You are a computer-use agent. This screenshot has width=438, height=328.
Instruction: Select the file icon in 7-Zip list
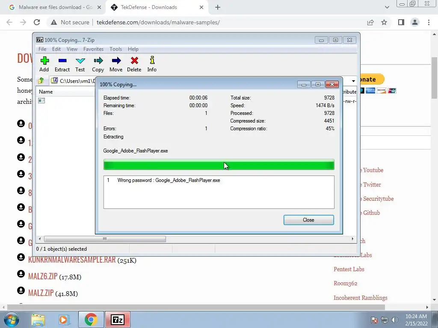[x=41, y=101]
